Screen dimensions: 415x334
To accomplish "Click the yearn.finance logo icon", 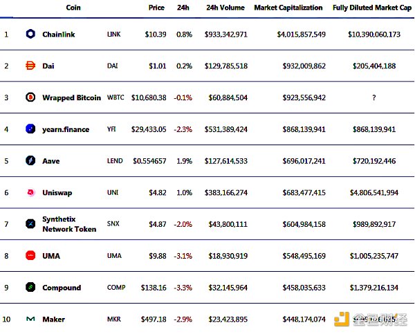I will point(30,129).
